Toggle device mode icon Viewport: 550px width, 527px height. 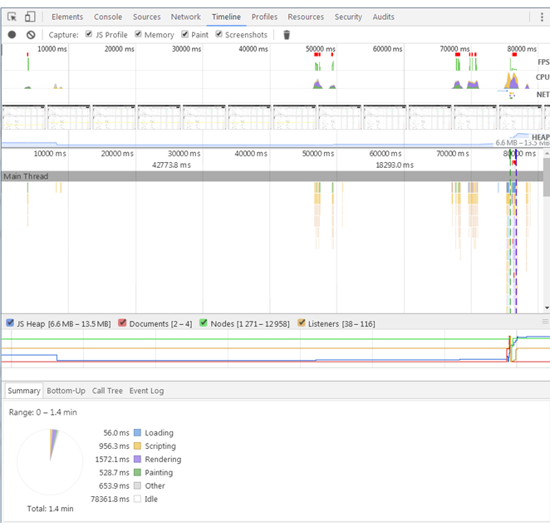pos(30,17)
